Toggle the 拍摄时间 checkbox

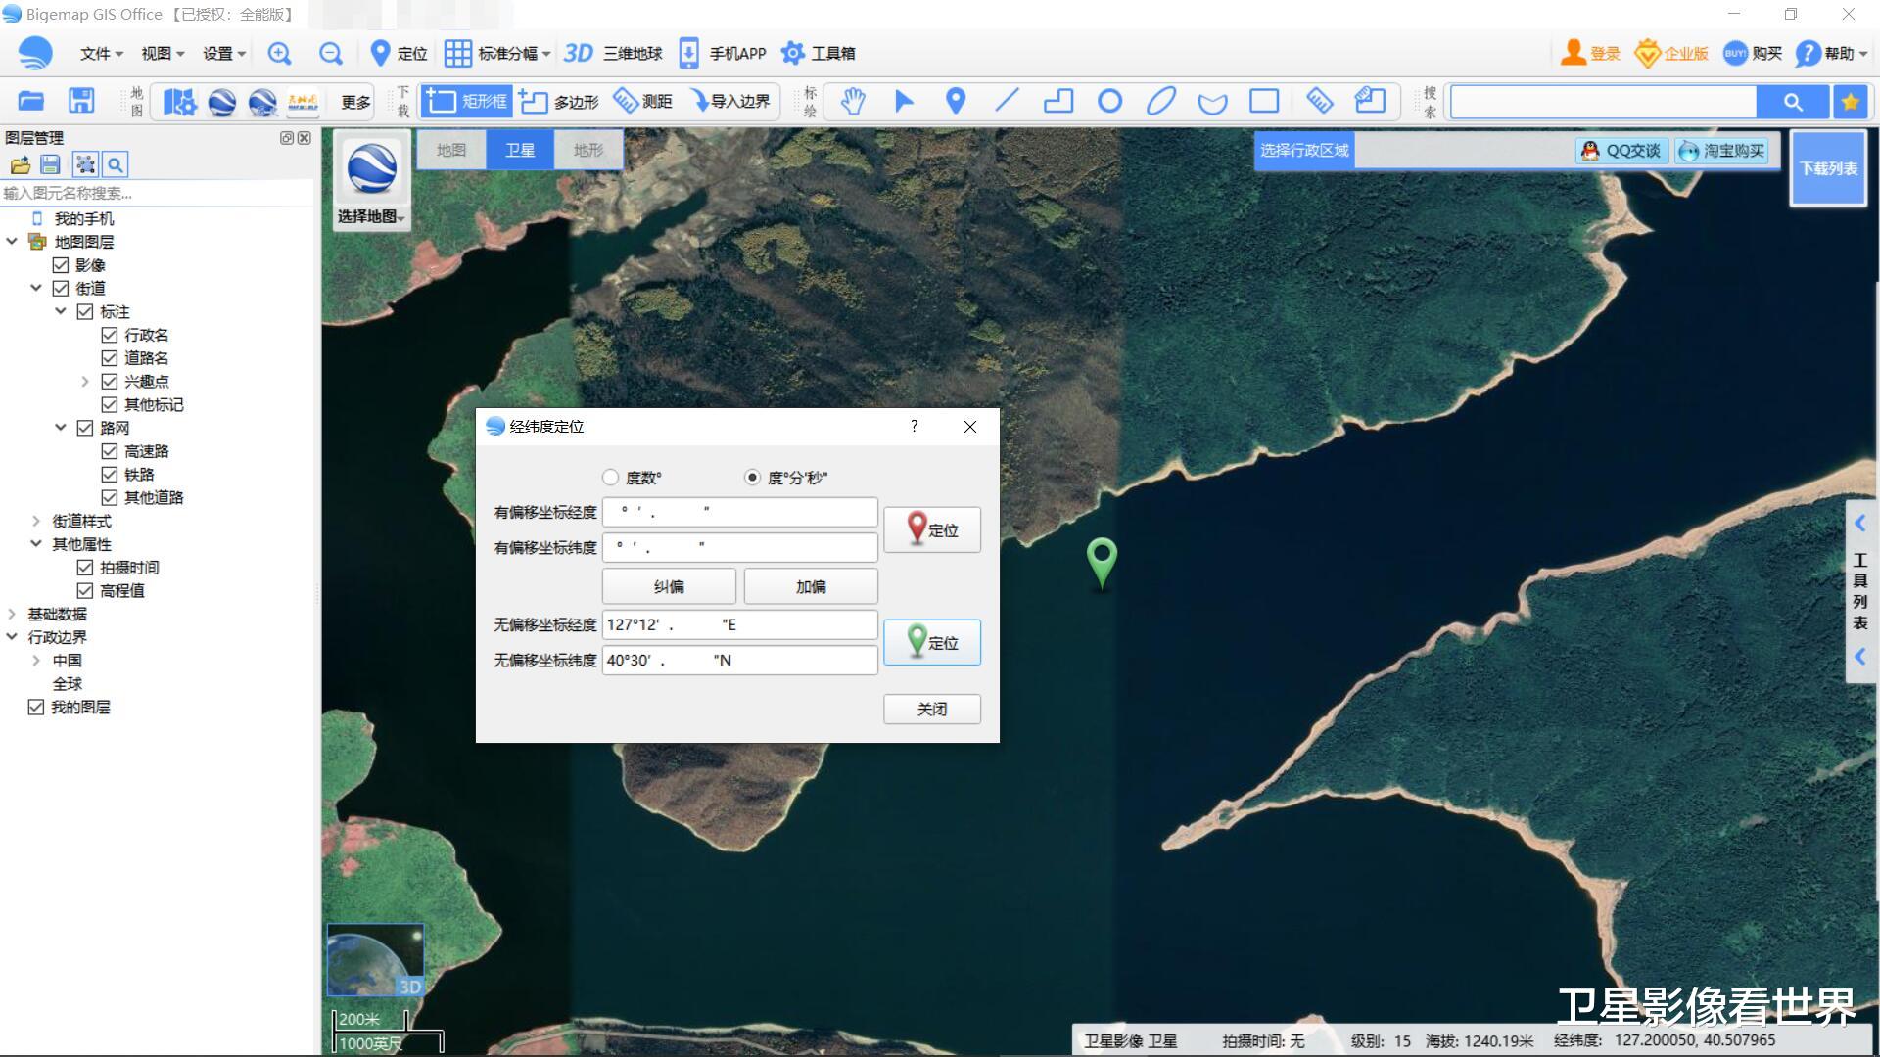85,568
